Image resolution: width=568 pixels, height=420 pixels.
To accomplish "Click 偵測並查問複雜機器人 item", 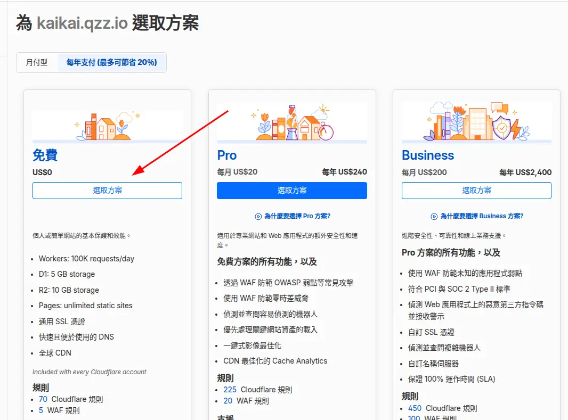I will pyautogui.click(x=444, y=348).
